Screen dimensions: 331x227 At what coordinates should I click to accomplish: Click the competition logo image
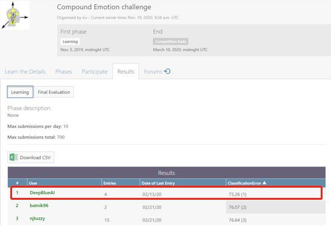coord(15,15)
